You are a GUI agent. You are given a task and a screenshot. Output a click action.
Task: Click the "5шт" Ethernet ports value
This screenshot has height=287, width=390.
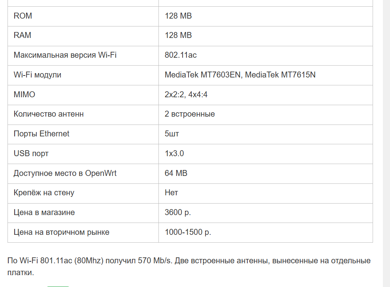172,134
